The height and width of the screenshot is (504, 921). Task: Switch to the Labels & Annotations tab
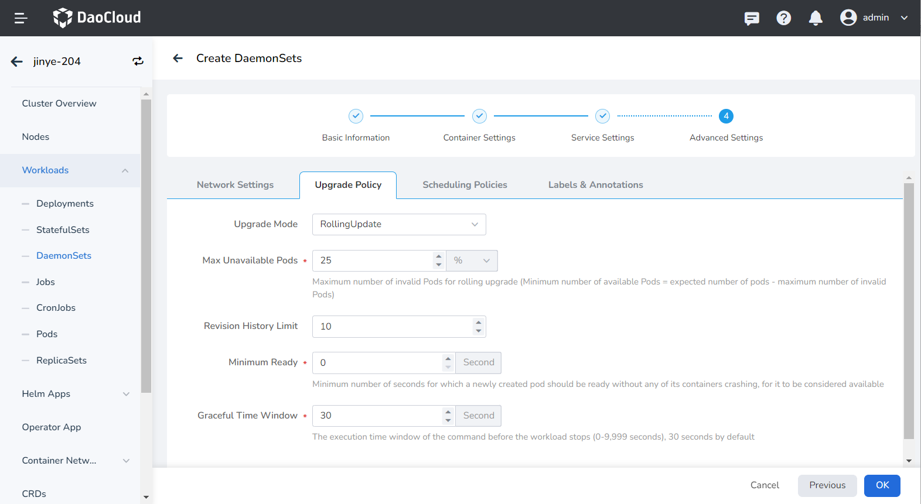595,185
